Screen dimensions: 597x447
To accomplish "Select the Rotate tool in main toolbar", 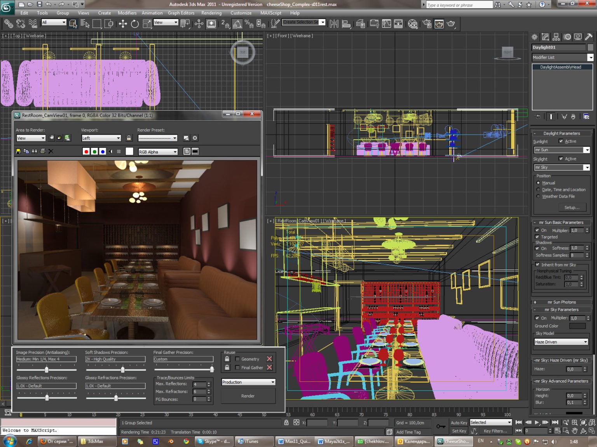I will coord(135,24).
